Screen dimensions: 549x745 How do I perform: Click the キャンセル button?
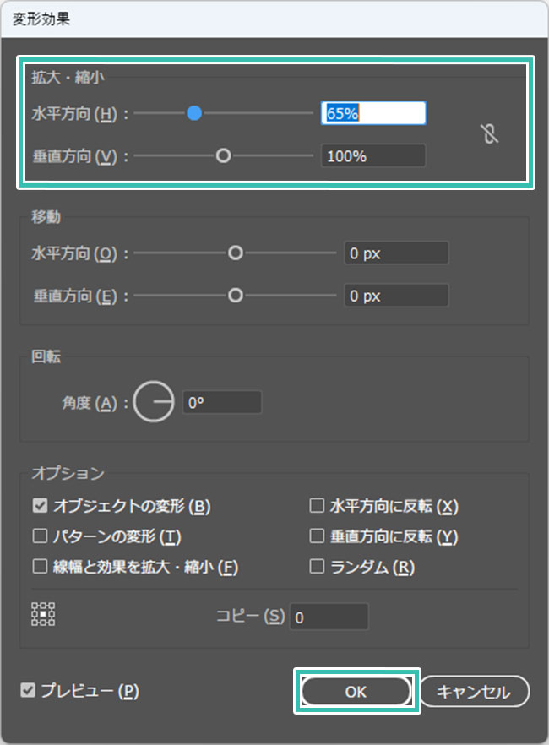(x=474, y=692)
